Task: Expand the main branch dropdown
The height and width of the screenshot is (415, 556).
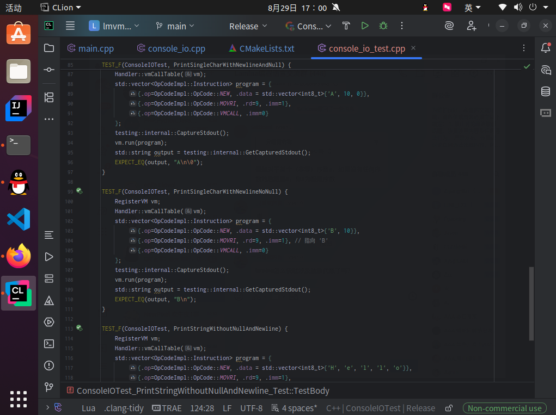Action: (175, 26)
